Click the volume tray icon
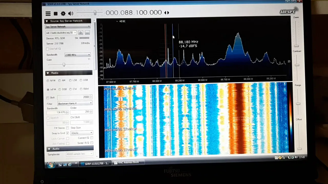Image resolution: width=328 pixels, height=184 pixels. point(296,157)
